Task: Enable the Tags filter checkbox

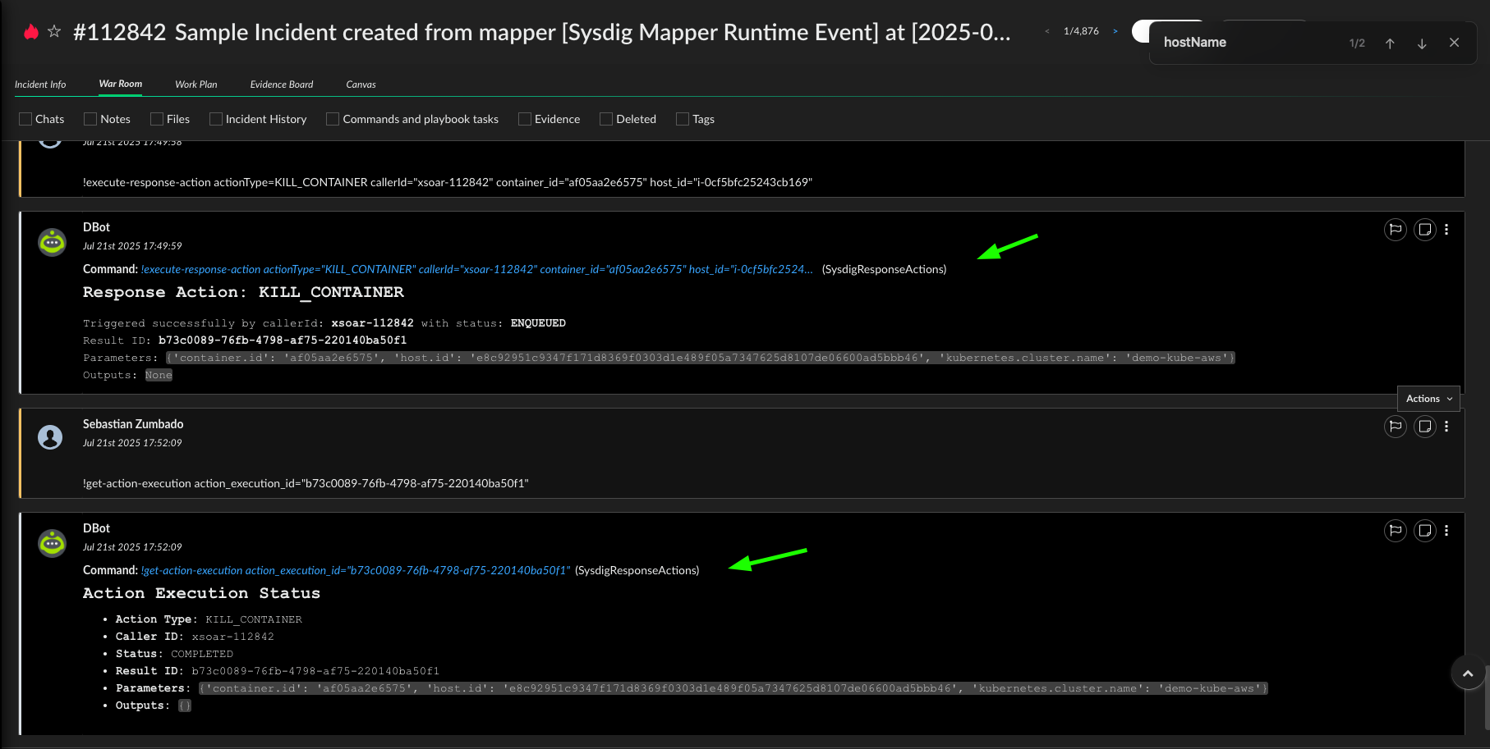Action: (683, 119)
